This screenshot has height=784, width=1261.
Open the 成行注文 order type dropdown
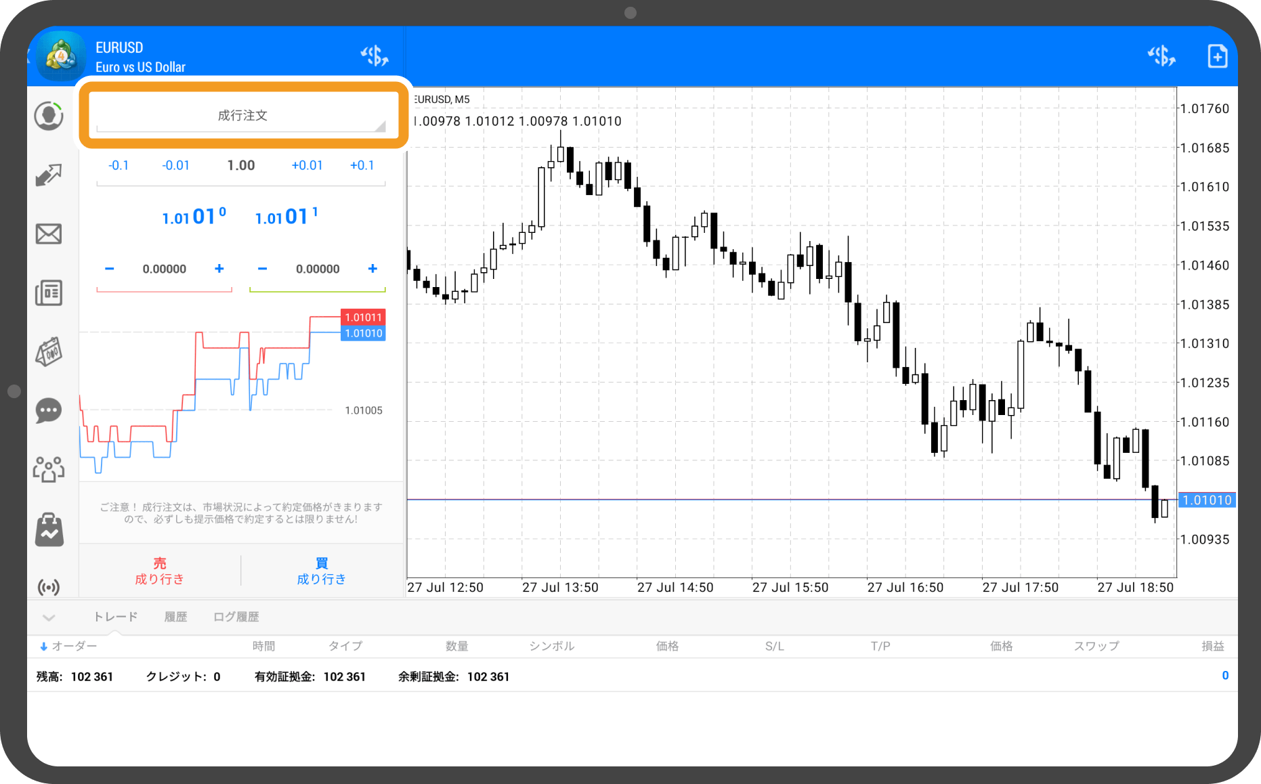pos(242,116)
